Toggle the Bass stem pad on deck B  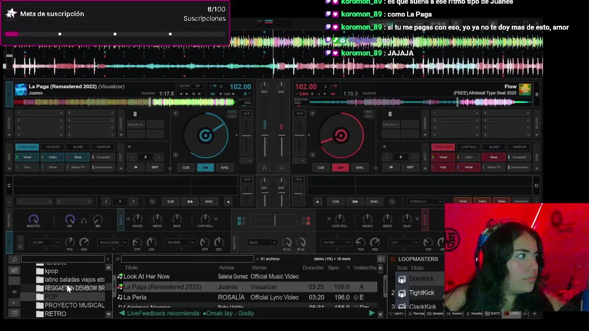[494, 157]
